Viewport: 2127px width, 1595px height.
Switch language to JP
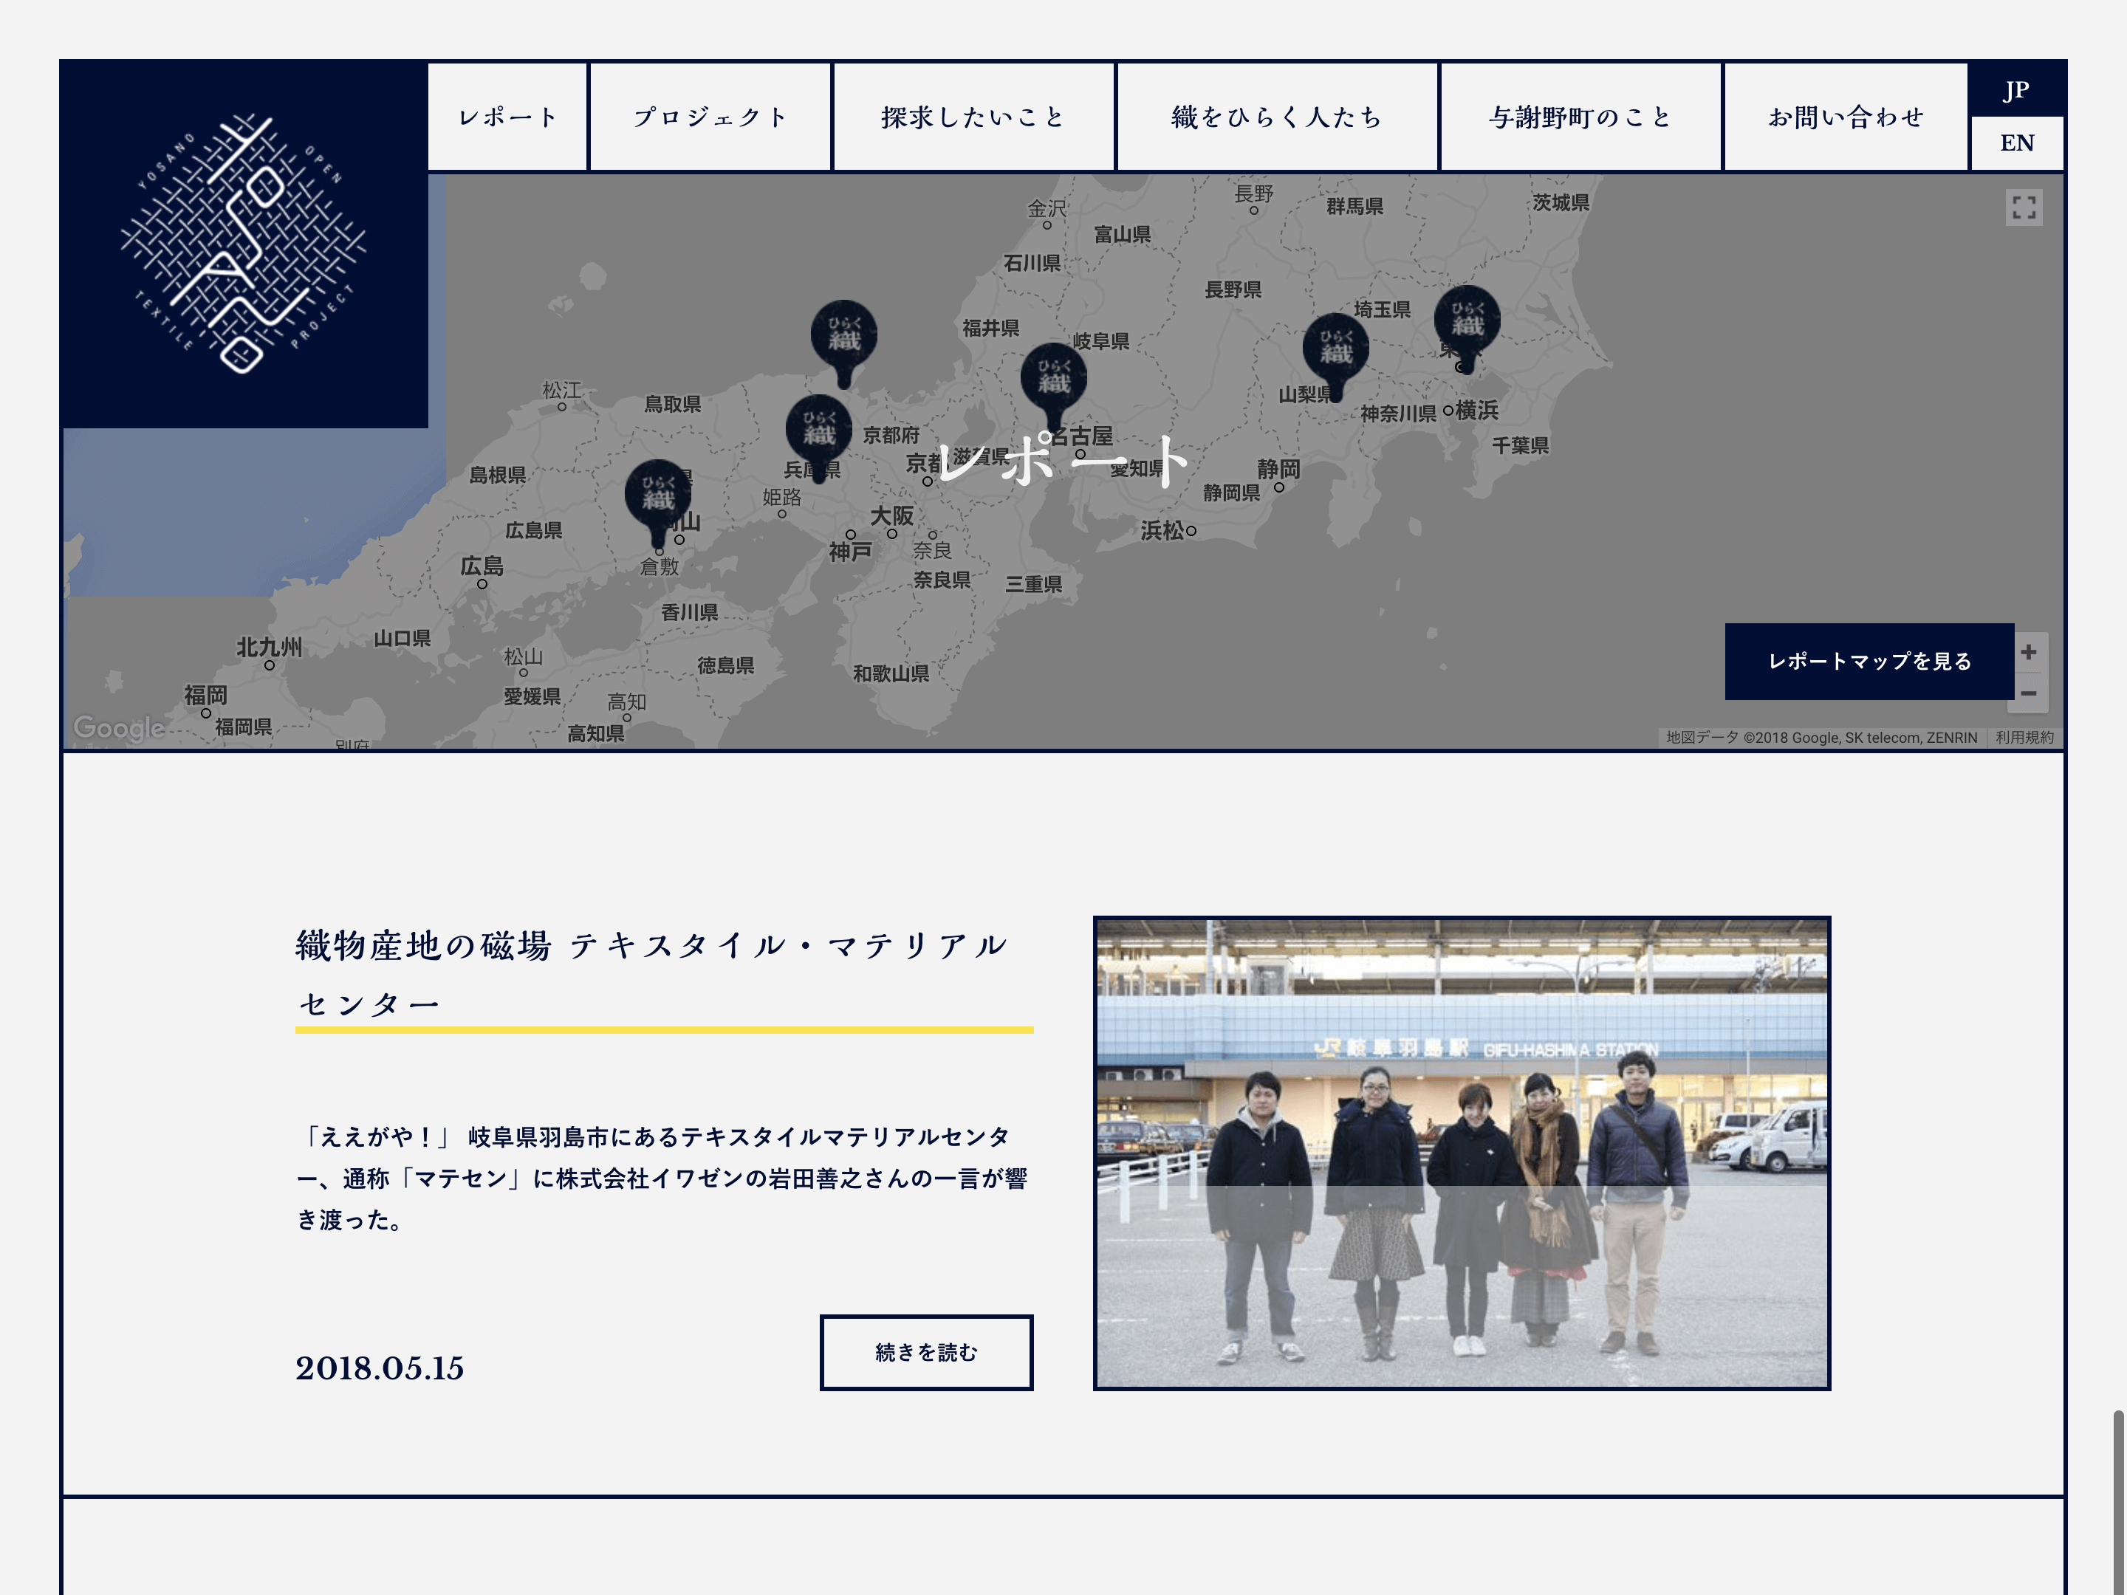pyautogui.click(x=2016, y=90)
